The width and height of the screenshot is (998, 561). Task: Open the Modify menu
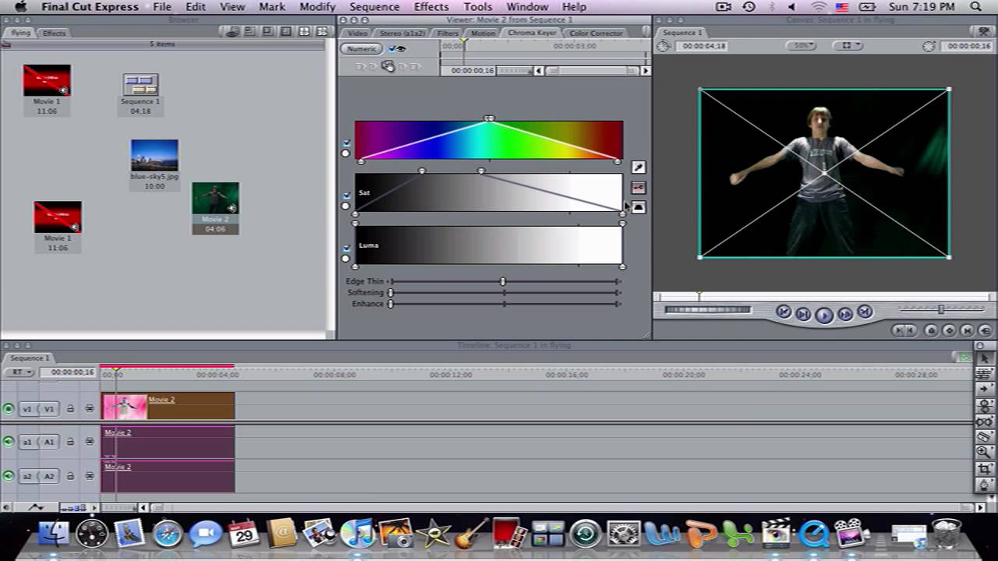[317, 7]
